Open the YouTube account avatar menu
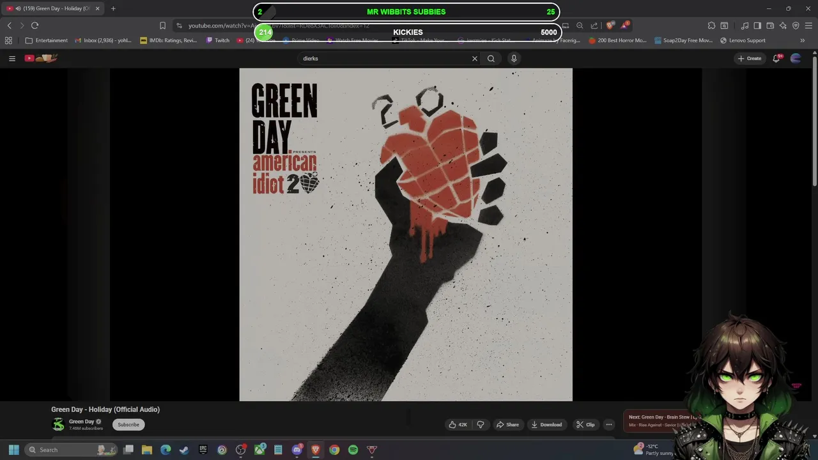Image resolution: width=818 pixels, height=460 pixels. [x=796, y=58]
